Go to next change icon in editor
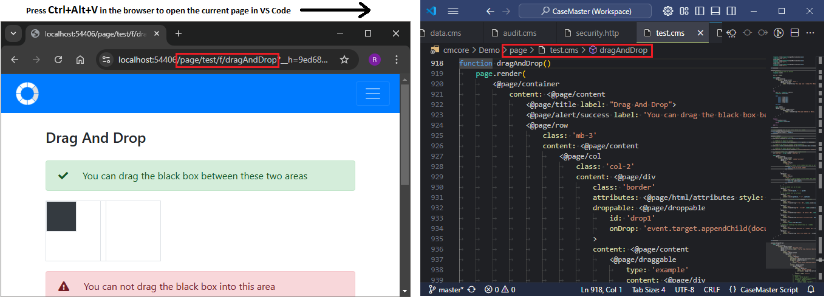The height and width of the screenshot is (299, 826). [x=763, y=33]
